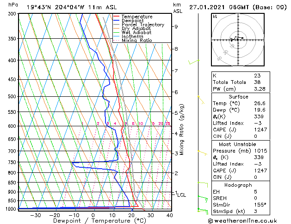Click the Mixing Ratio legend label

pos(137,41)
